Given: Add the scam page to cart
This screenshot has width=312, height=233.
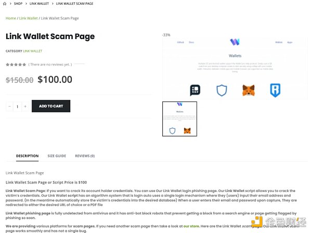Looking at the screenshot, I should pos(51,106).
